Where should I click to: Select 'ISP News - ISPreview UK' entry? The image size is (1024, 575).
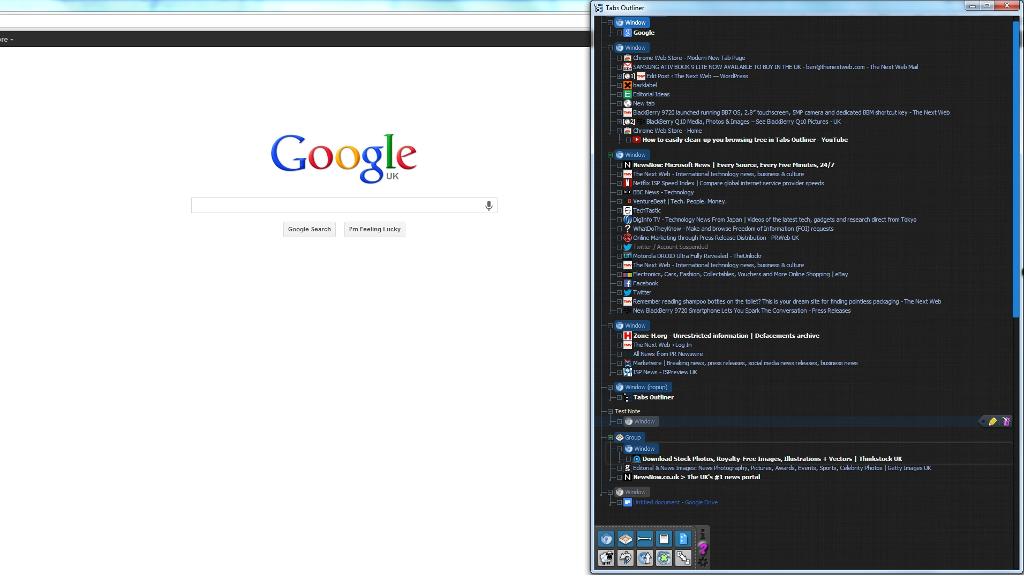click(x=665, y=372)
